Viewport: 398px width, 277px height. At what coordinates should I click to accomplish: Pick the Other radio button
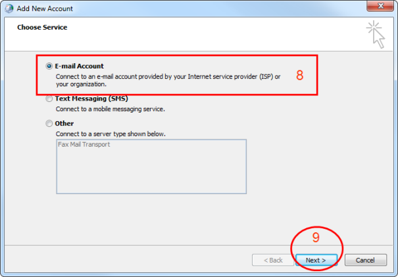pyautogui.click(x=49, y=124)
